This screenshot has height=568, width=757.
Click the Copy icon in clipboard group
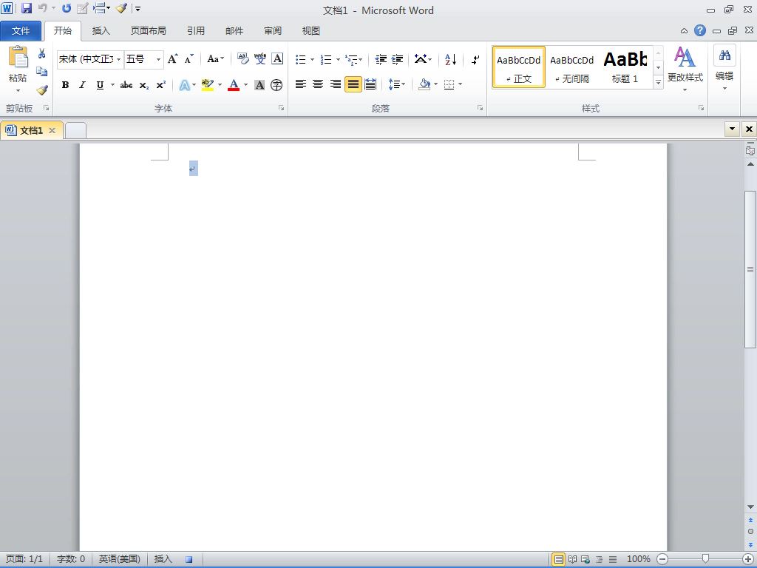pyautogui.click(x=42, y=72)
